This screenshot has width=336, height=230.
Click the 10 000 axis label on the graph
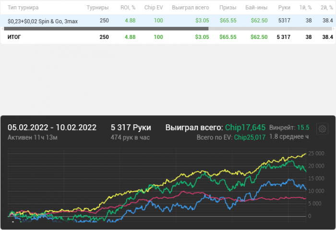click(x=316, y=191)
